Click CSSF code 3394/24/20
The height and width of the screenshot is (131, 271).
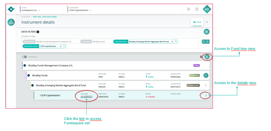pos(103,97)
